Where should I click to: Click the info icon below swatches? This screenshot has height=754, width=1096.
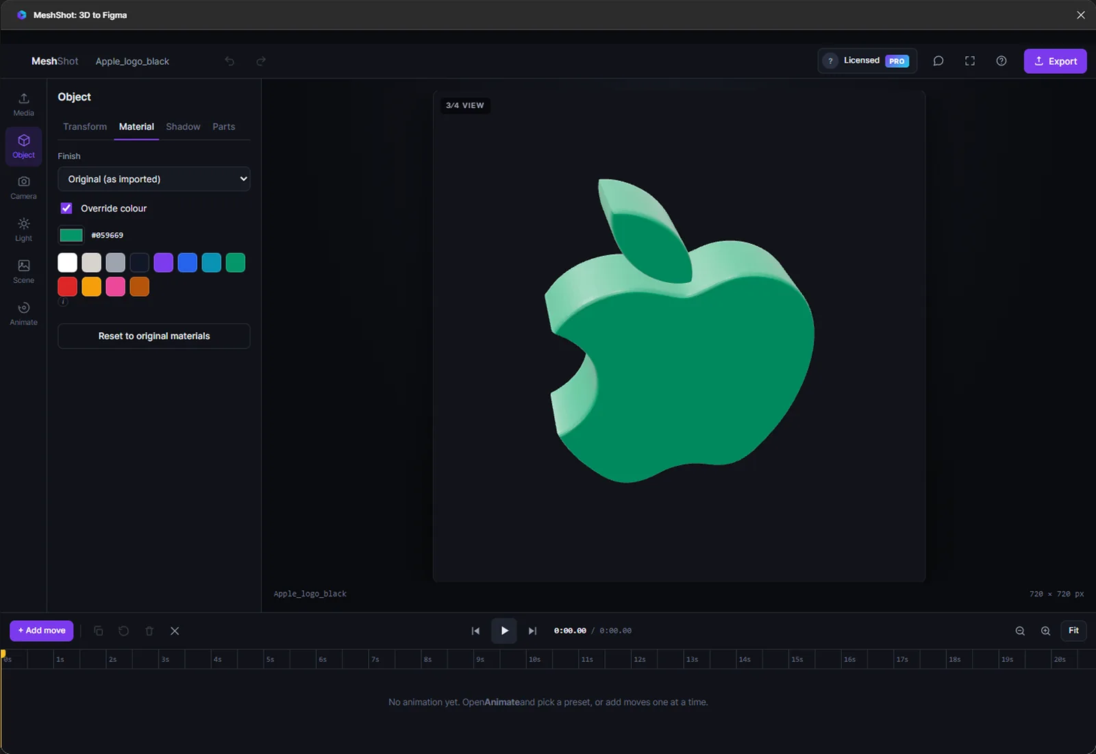click(63, 301)
